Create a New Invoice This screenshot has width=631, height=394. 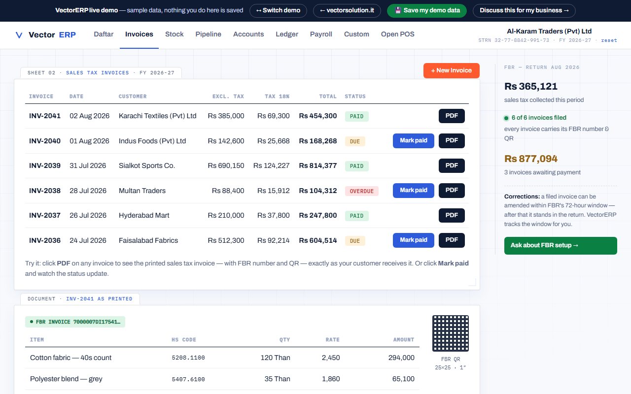click(452, 70)
